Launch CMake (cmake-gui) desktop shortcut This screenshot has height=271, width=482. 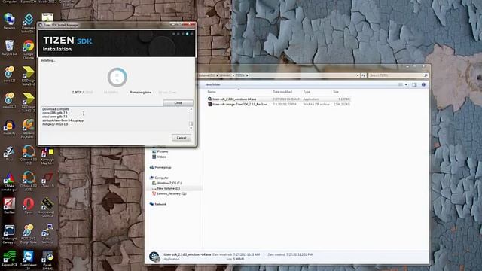(9, 181)
